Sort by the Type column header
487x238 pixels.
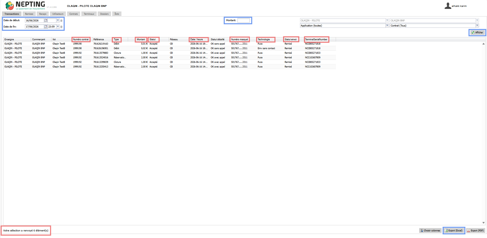tap(120, 39)
